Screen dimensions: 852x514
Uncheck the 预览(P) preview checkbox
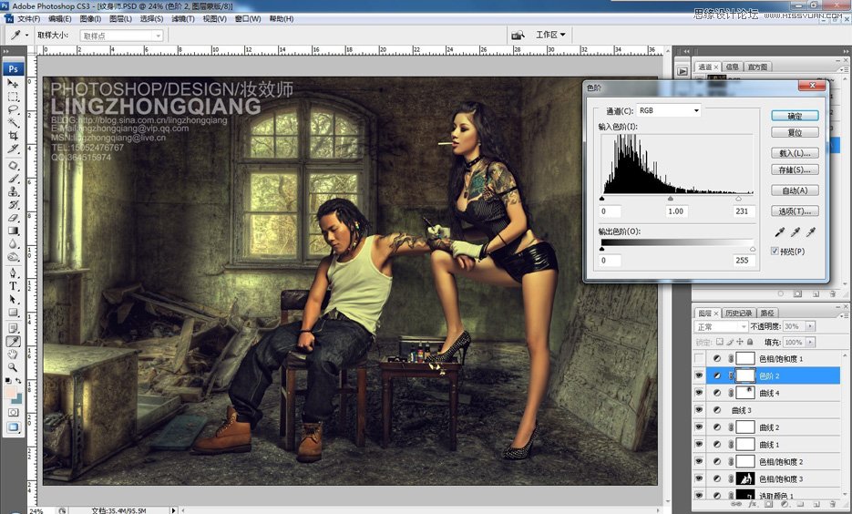point(775,251)
